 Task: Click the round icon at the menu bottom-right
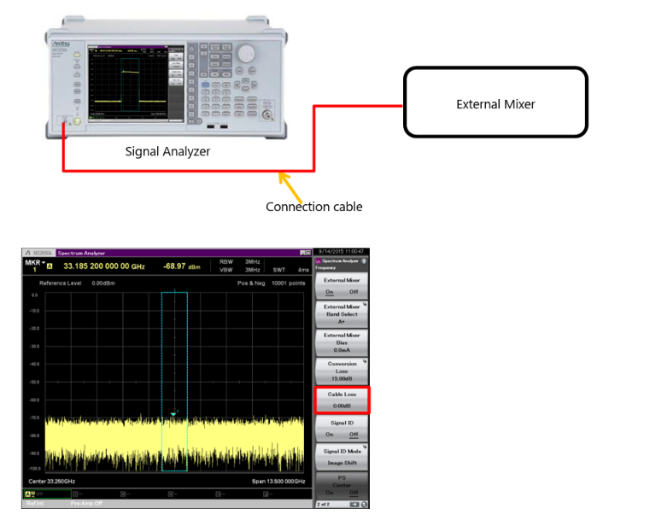click(365, 504)
